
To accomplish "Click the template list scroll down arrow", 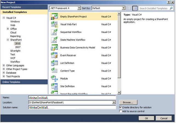I will point(119,93).
